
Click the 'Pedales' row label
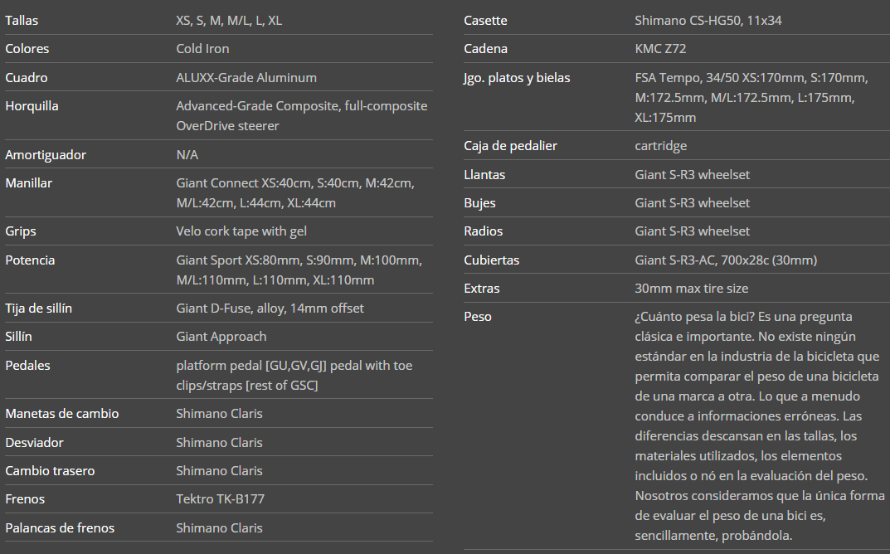27,366
